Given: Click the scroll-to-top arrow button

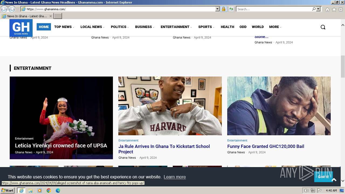Looking at the screenshot, I should coord(334,180).
